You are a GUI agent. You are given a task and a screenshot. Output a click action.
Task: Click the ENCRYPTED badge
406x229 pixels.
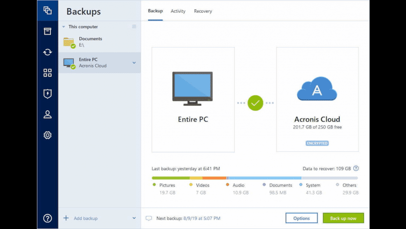tap(317, 143)
